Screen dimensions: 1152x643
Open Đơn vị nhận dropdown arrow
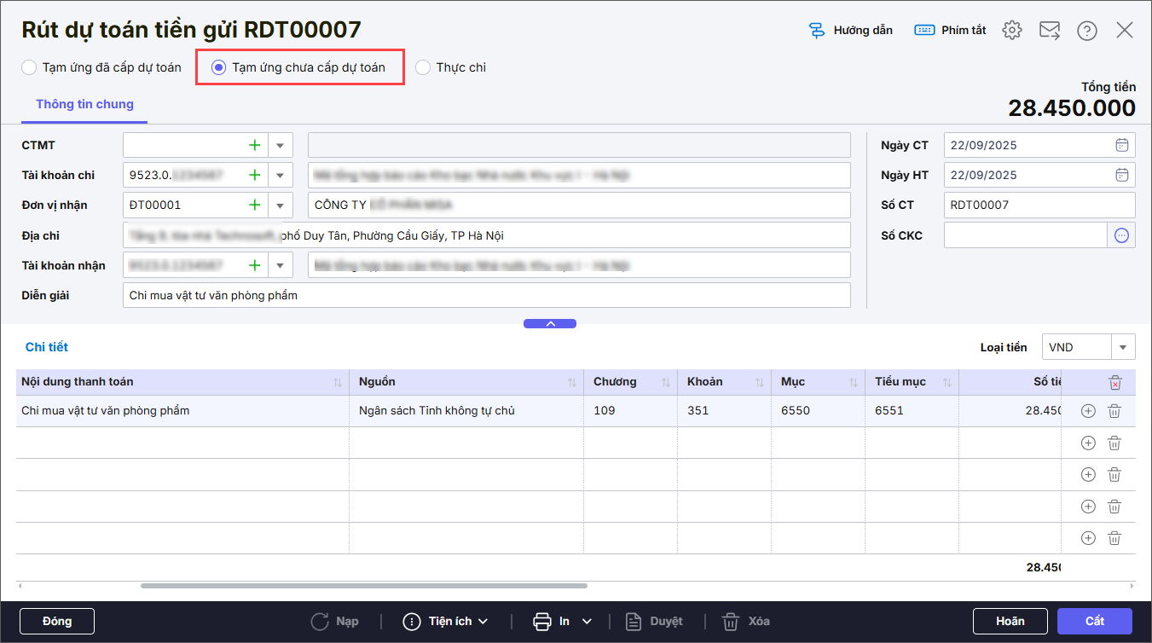[280, 206]
